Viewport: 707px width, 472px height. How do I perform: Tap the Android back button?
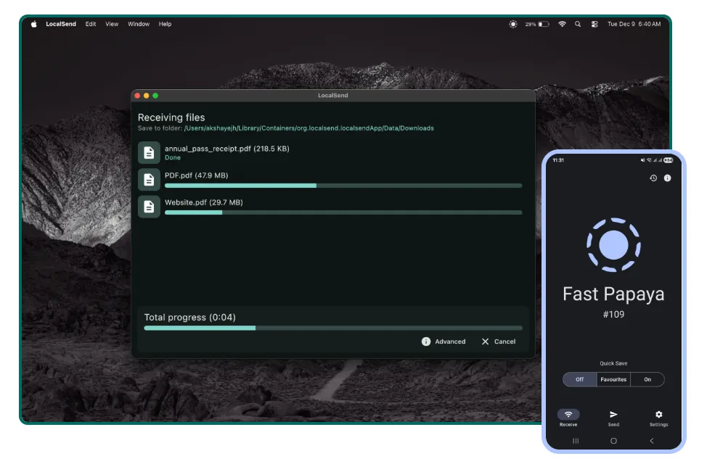(652, 442)
